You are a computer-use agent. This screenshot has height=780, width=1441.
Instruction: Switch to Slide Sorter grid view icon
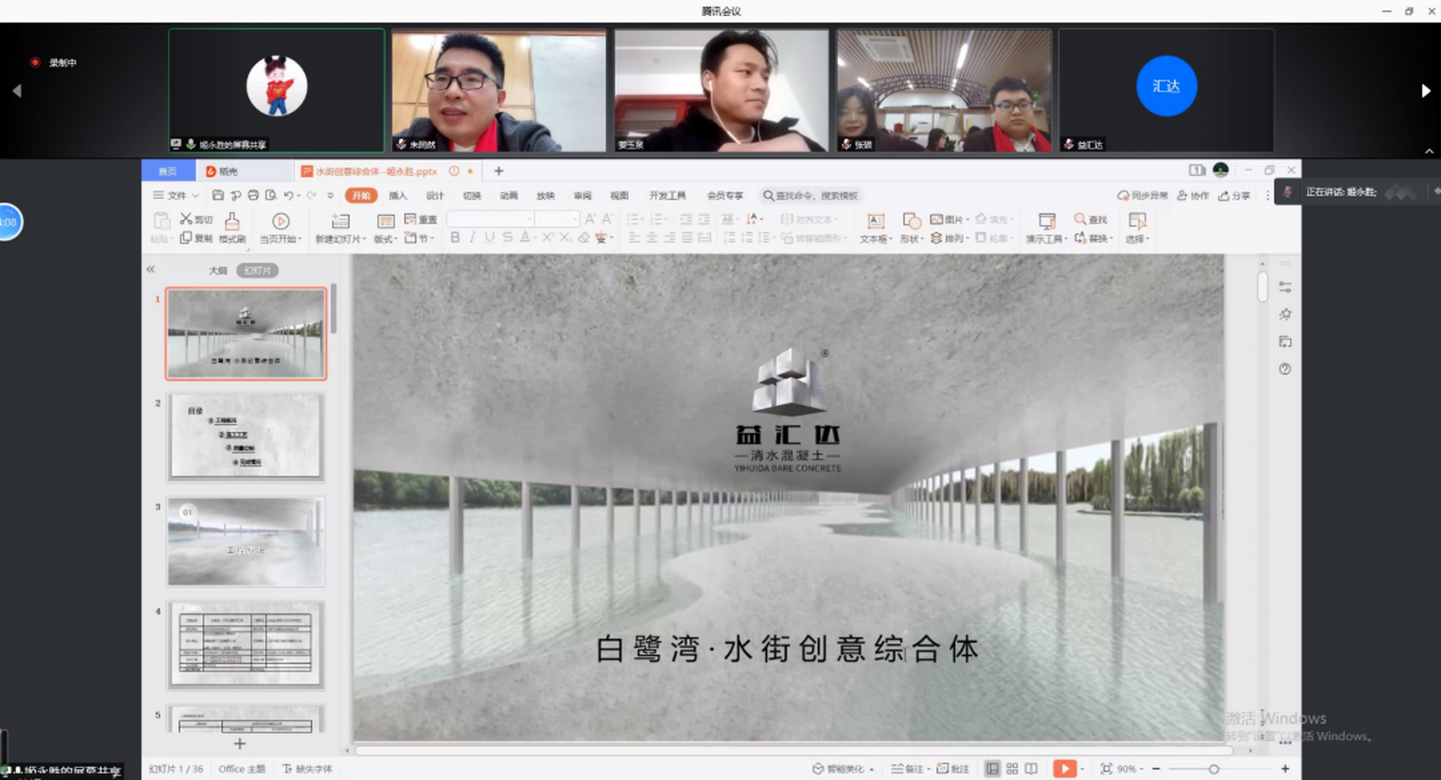1012,769
